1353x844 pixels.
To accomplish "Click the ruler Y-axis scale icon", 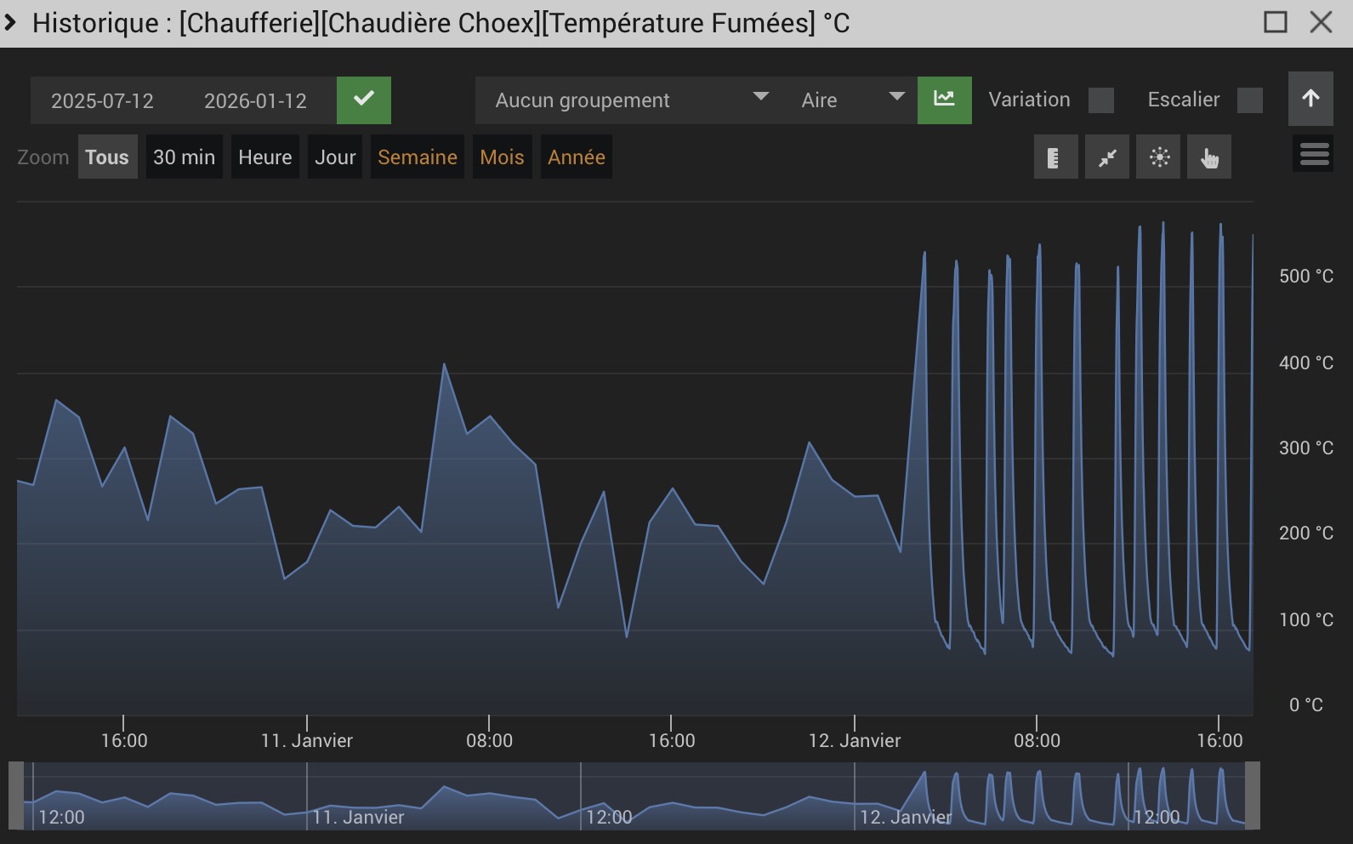I will click(x=1055, y=157).
